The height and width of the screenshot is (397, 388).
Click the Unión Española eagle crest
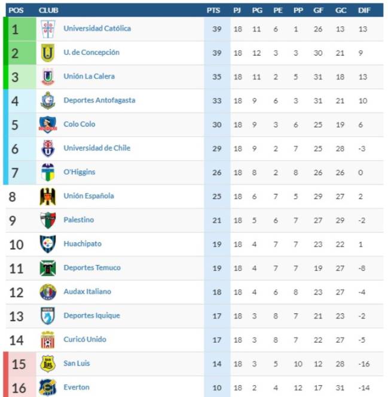coord(48,196)
